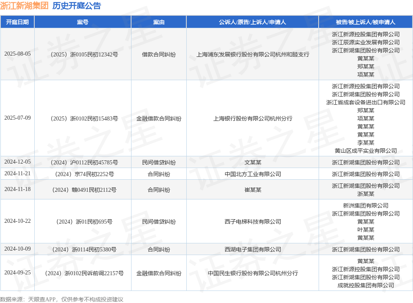Open case （2025）浙0105民初12342号
The height and width of the screenshot is (303, 413).
tap(83, 54)
